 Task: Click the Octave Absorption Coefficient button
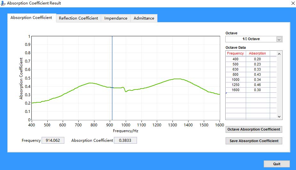pyautogui.click(x=254, y=130)
